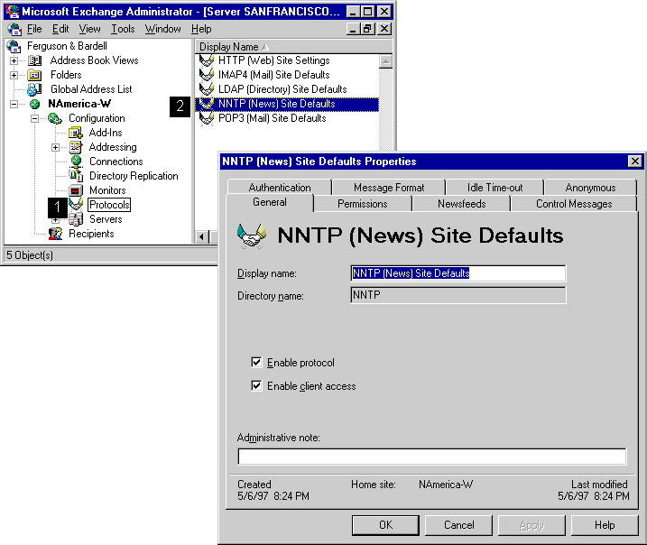Switch to the Authentication tab

[280, 188]
